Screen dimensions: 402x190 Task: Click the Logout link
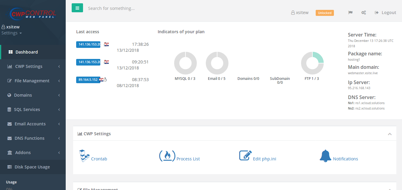(x=385, y=13)
